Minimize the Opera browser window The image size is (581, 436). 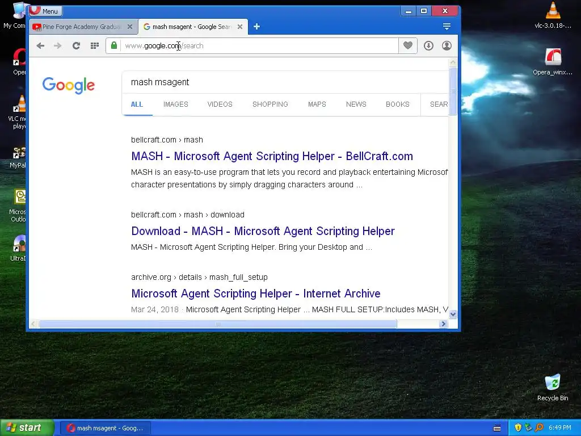[409, 11]
